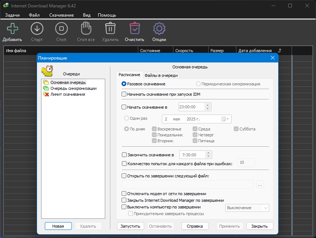316x238 pixels.
Task: Close the Планировщик dialog with the X
Action: click(x=273, y=58)
